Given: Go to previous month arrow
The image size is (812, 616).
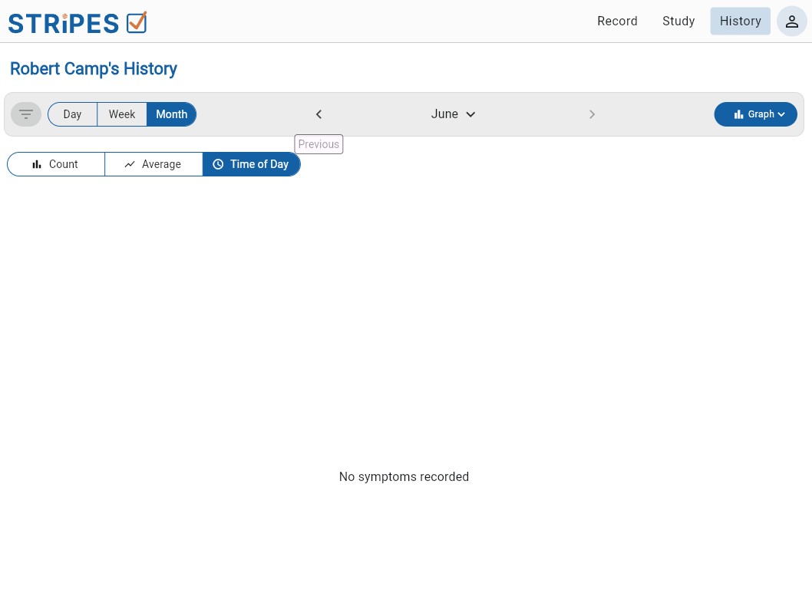Looking at the screenshot, I should tap(319, 114).
